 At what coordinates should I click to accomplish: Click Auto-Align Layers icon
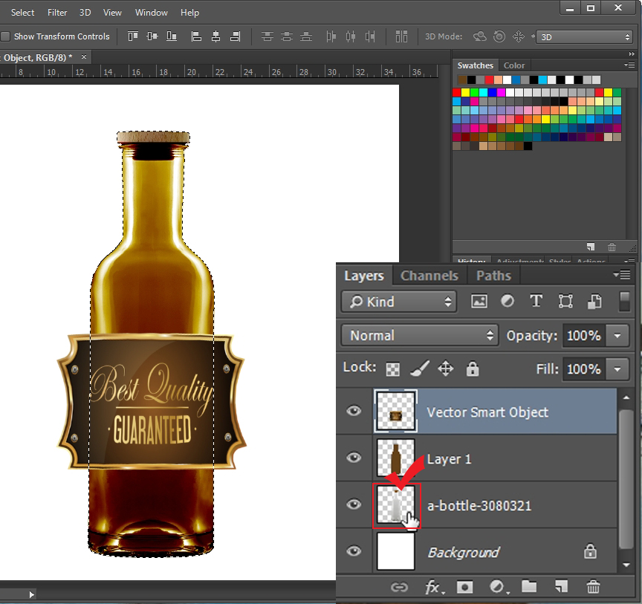401,36
